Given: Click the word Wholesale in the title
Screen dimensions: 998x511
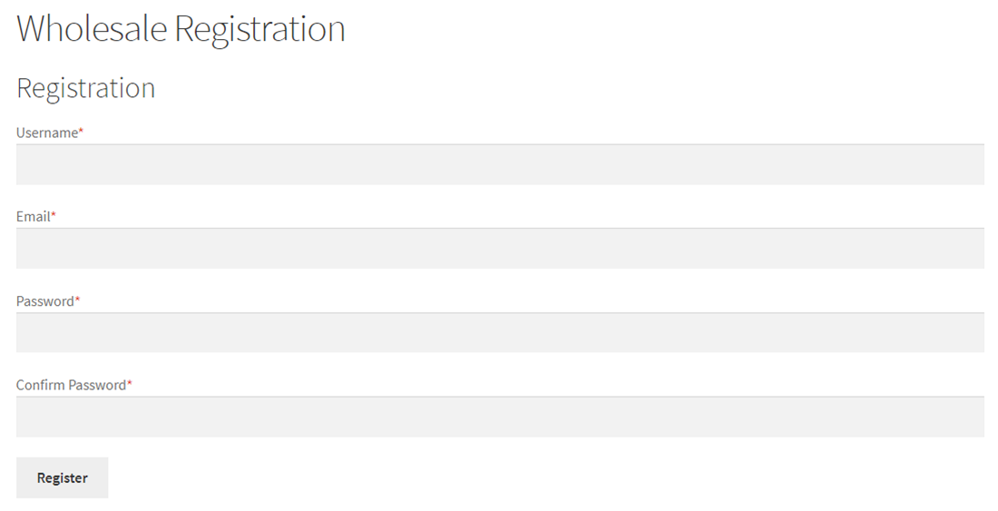Looking at the screenshot, I should 92,29.
